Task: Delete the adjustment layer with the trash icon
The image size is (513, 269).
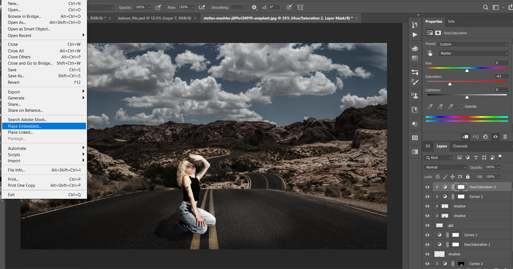Action: coord(505,137)
